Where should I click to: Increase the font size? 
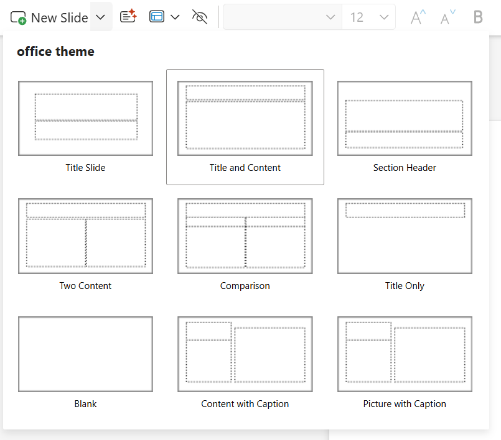pyautogui.click(x=416, y=17)
